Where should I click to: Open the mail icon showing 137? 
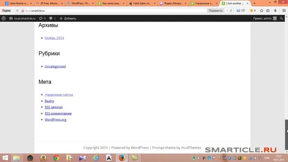tap(241, 11)
